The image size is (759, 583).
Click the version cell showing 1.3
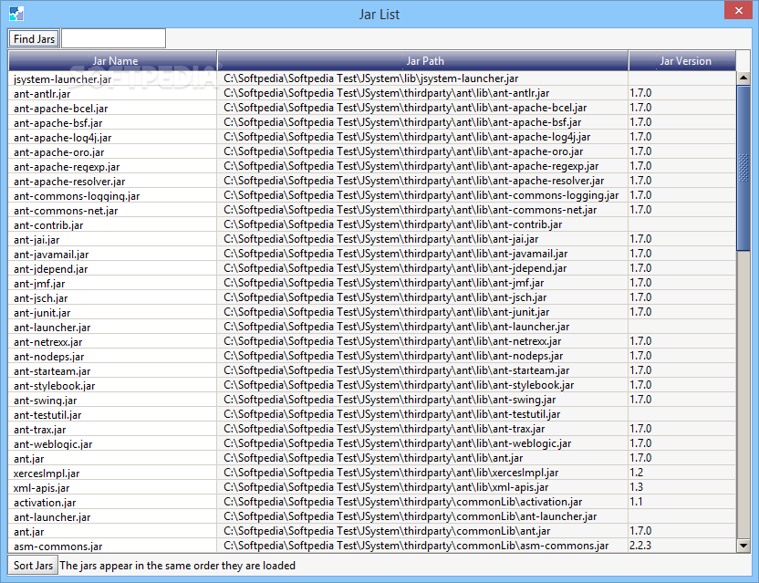pyautogui.click(x=682, y=486)
